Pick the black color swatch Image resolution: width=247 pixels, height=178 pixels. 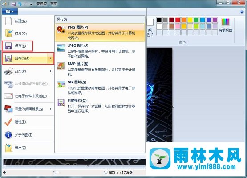pyautogui.click(x=159, y=20)
